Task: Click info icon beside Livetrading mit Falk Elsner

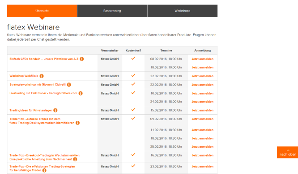Action: pyautogui.click(x=81, y=93)
